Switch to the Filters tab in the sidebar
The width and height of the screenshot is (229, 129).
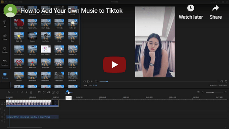tap(5, 37)
